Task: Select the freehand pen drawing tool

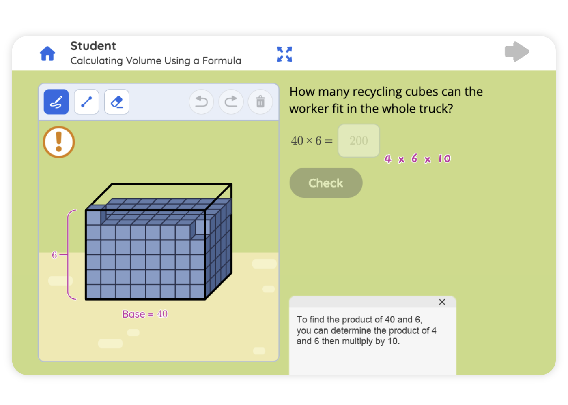Action: click(x=56, y=102)
